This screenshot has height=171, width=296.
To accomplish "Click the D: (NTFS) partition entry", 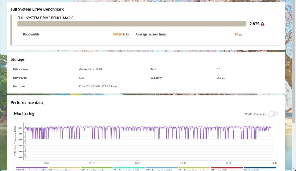I will pyautogui.click(x=98, y=86).
